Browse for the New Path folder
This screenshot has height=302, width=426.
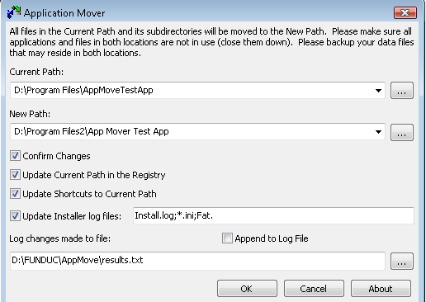(402, 132)
